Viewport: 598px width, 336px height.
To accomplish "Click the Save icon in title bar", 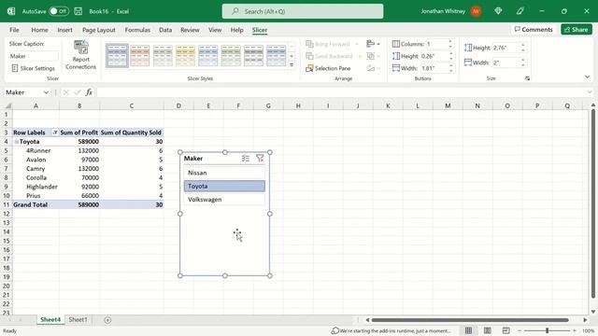I will pos(78,11).
